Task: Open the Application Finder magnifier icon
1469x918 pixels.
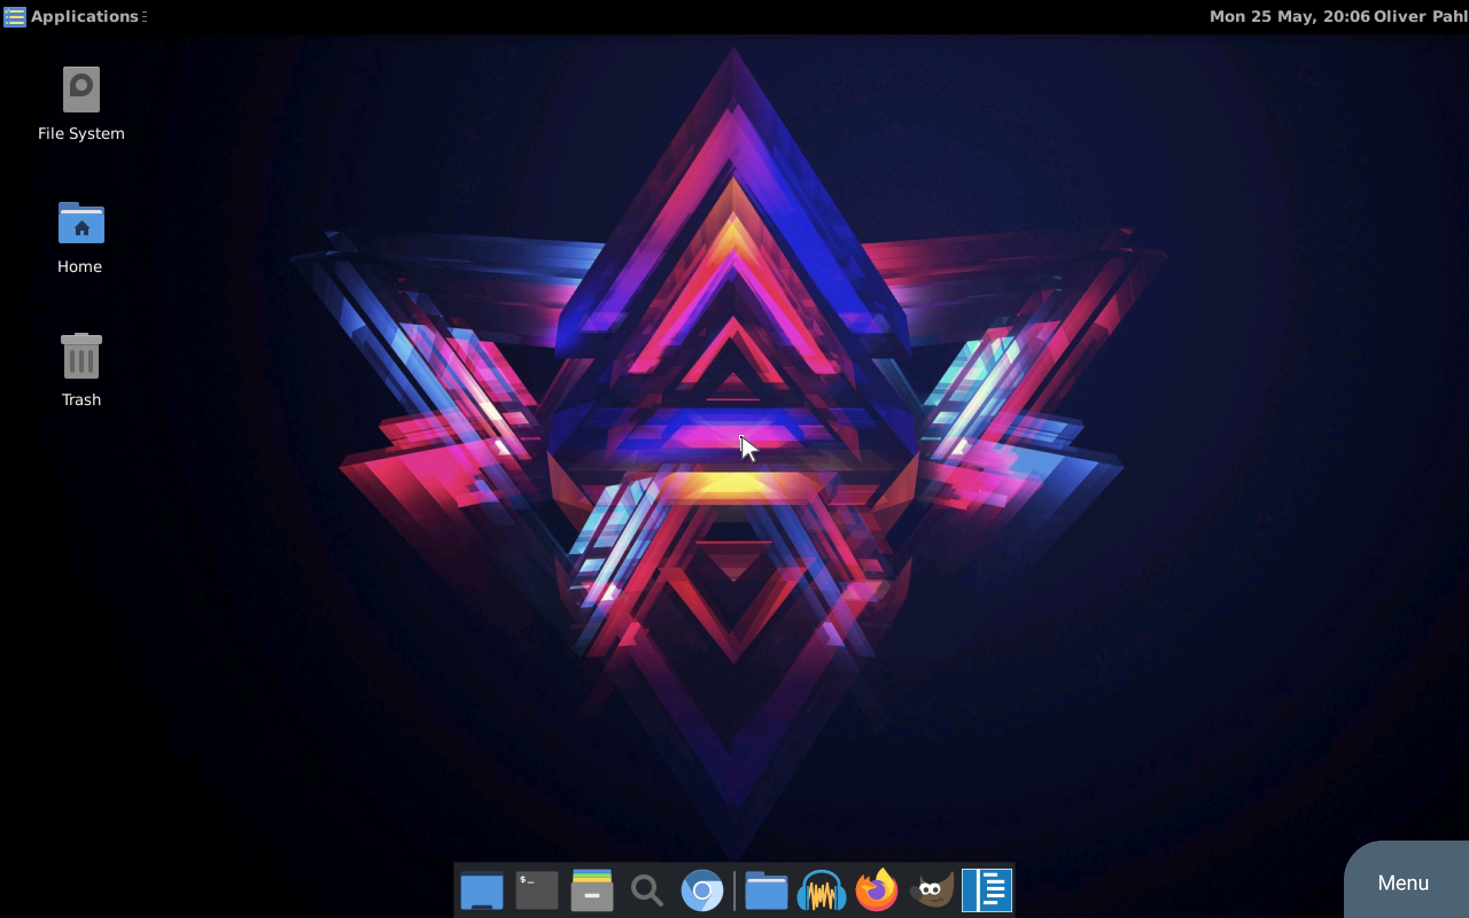Action: point(647,890)
